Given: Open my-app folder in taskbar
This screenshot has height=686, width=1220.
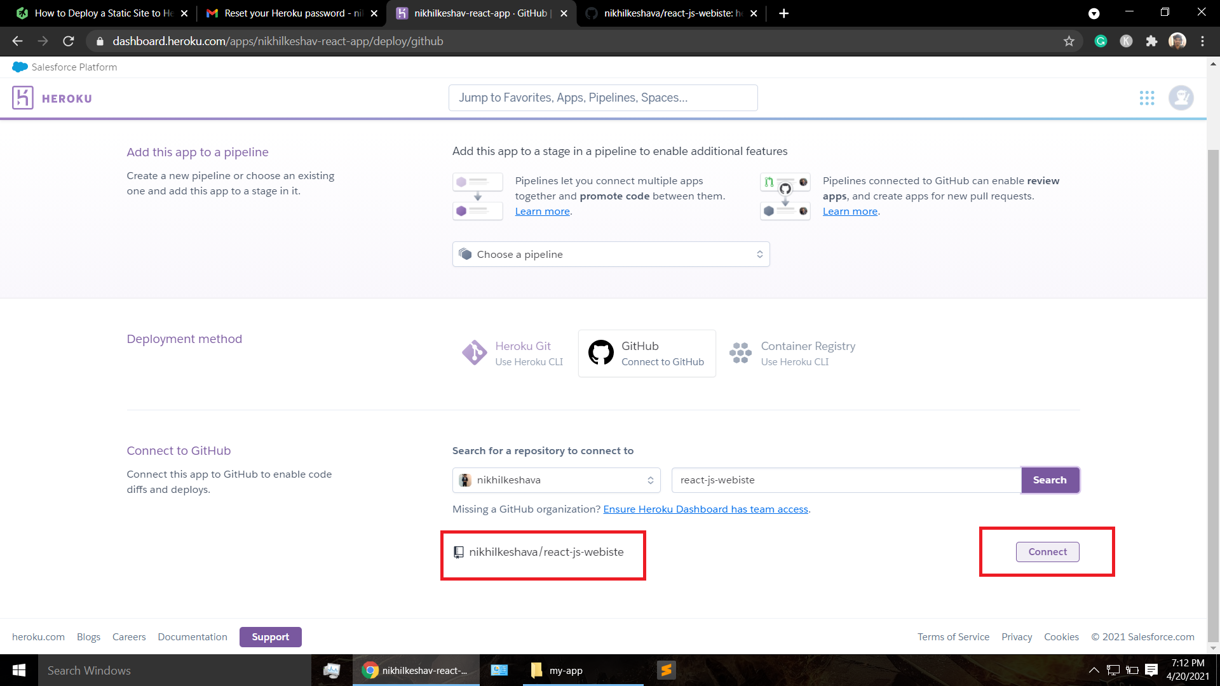Looking at the screenshot, I should pyautogui.click(x=583, y=670).
